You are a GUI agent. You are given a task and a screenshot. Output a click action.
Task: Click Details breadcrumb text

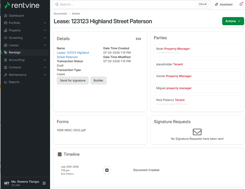(76, 14)
